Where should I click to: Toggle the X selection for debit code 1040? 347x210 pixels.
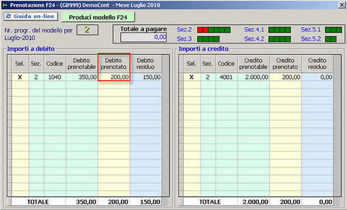click(20, 77)
